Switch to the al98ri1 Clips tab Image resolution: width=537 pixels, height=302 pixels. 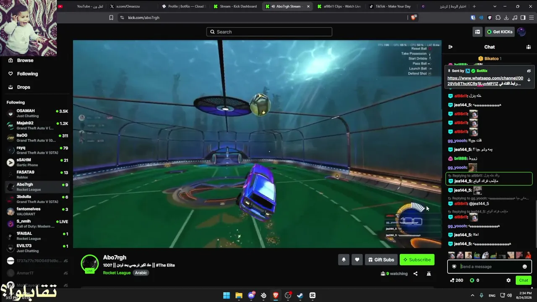pyautogui.click(x=340, y=6)
